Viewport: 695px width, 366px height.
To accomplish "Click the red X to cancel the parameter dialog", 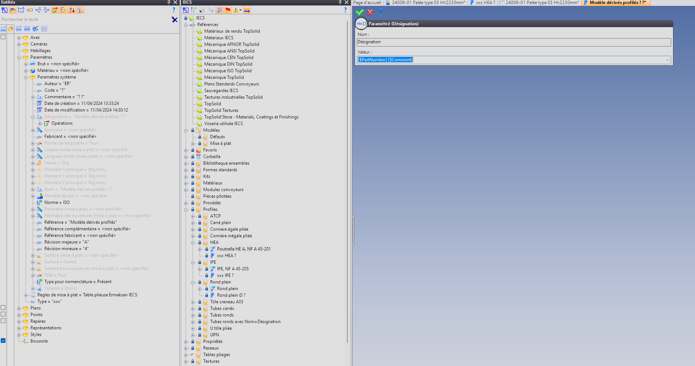I will [370, 12].
